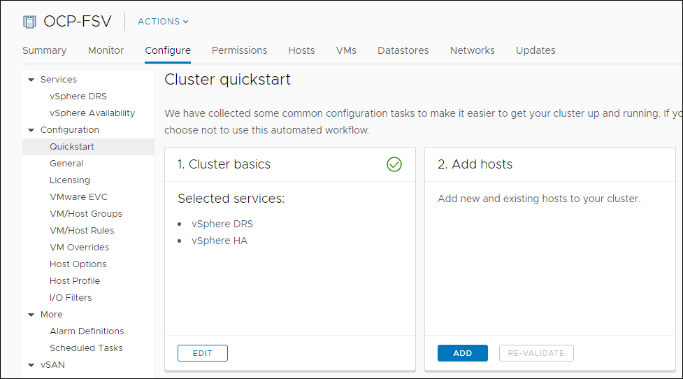Click the More section label
The height and width of the screenshot is (379, 683).
[52, 315]
